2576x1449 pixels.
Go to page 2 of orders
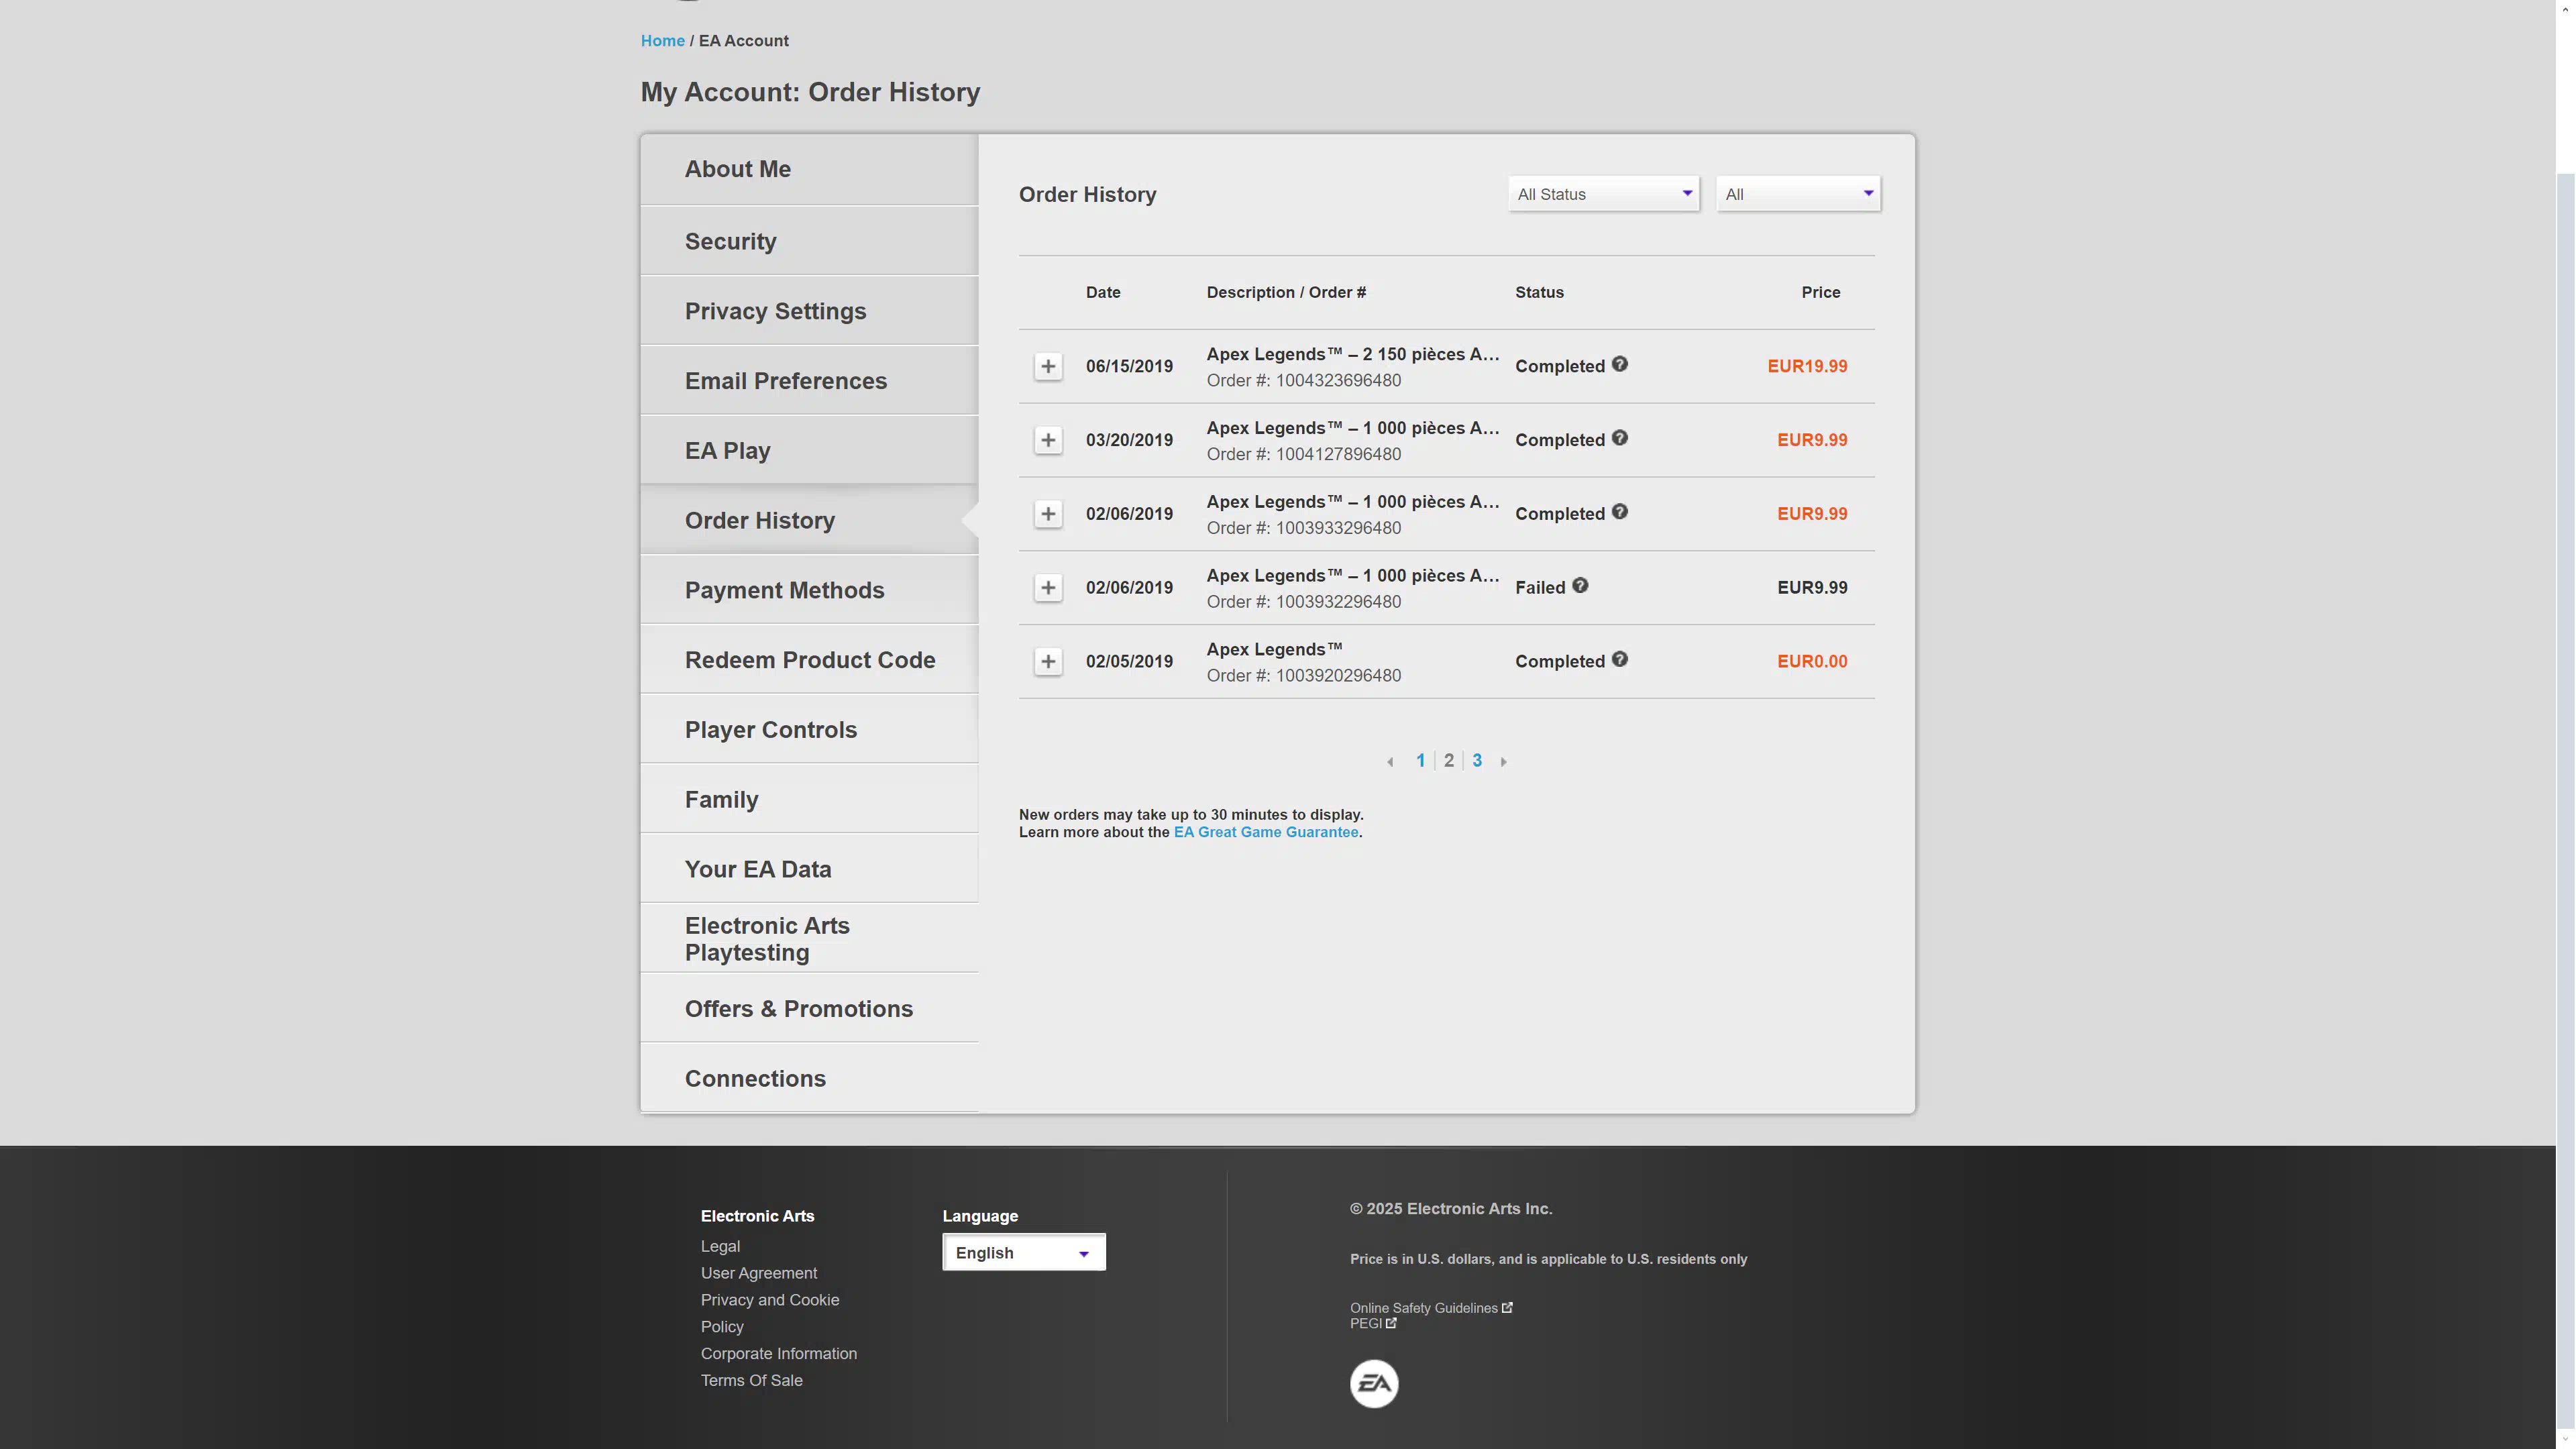click(1448, 761)
